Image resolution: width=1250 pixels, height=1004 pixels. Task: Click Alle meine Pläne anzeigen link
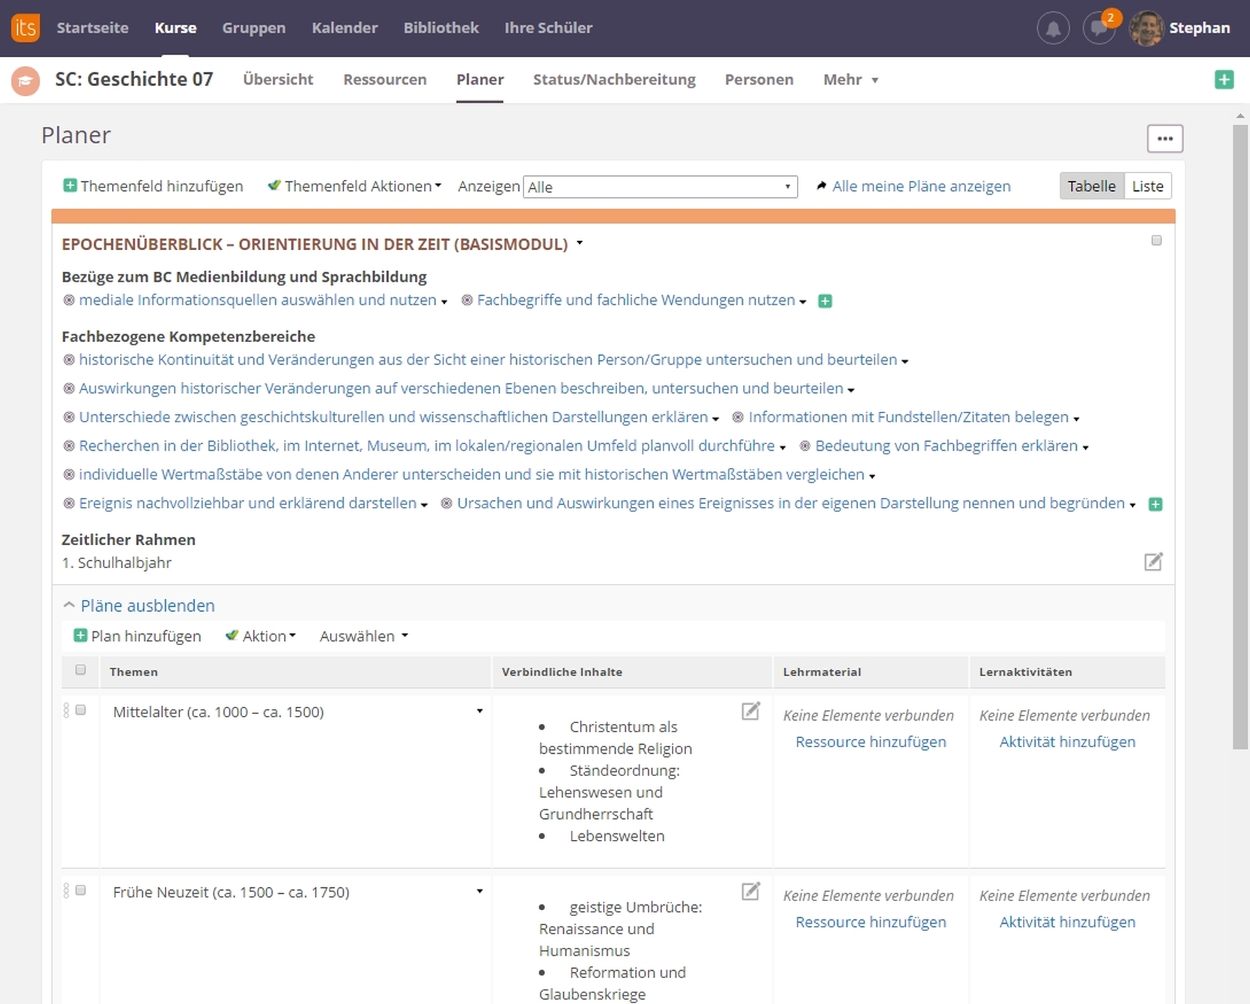point(921,186)
